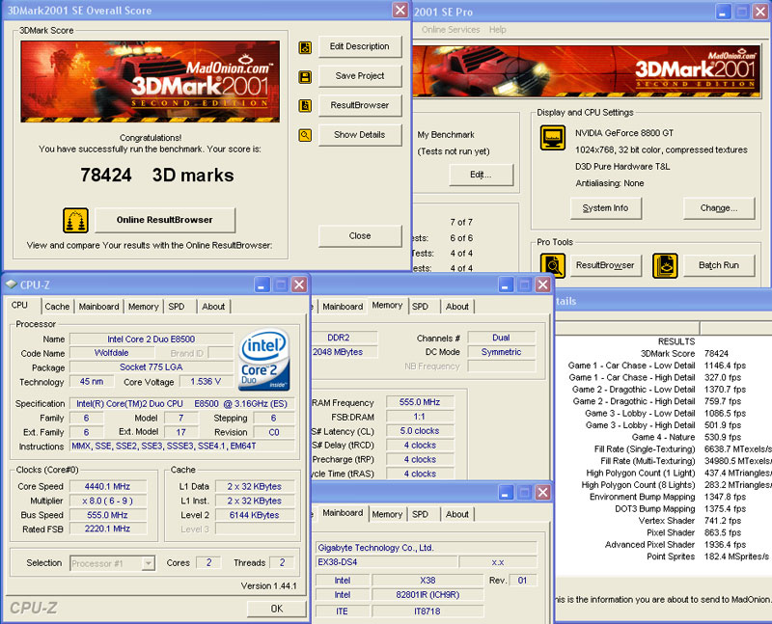Click the Intel Core 2 Duo logo
772x624 pixels.
tap(263, 360)
